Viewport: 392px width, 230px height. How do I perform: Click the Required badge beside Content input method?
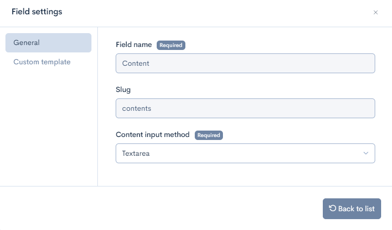[x=209, y=135]
